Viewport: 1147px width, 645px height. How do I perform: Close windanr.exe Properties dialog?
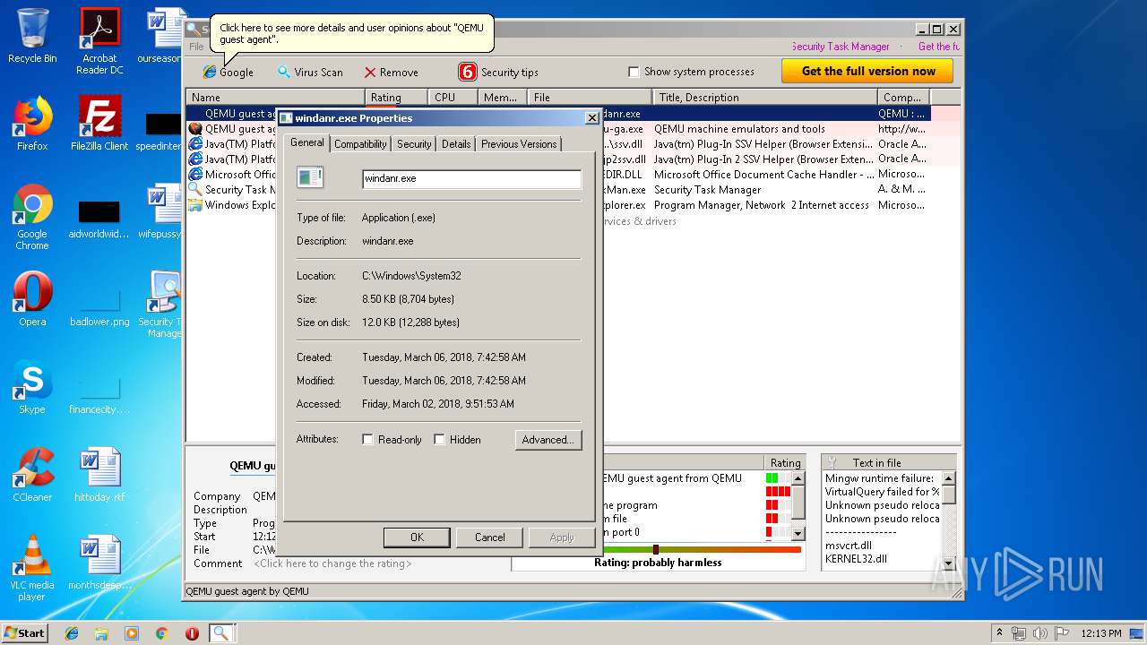591,118
